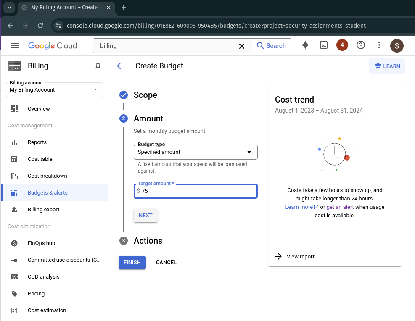
Task: Clear the billing search text
Action: click(241, 46)
